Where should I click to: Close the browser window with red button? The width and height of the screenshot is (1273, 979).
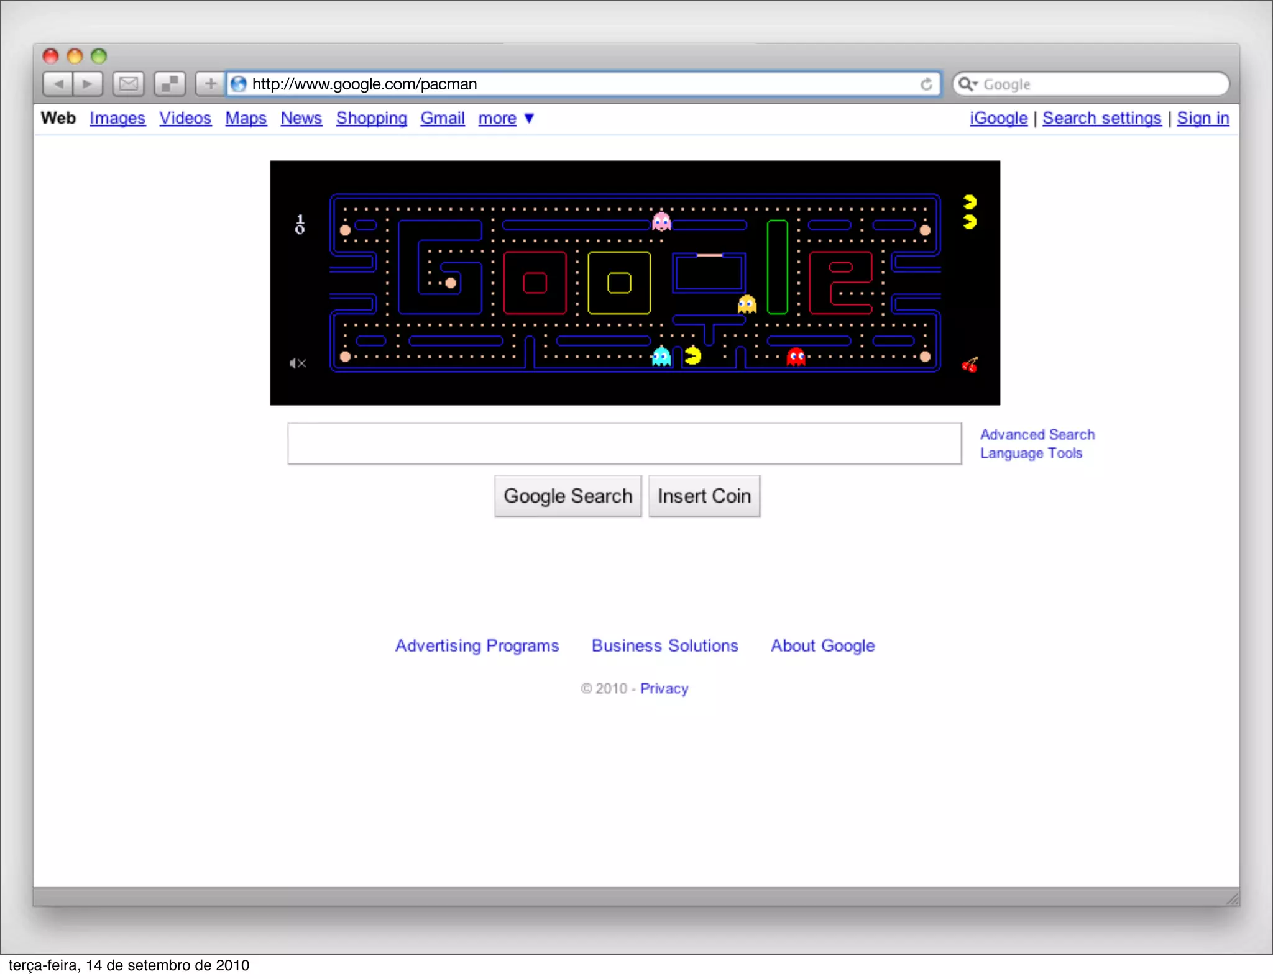[50, 56]
